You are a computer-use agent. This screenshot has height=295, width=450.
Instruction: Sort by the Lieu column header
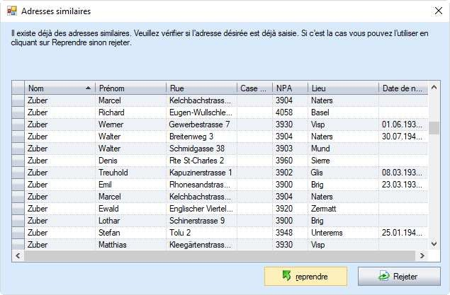[343, 88]
